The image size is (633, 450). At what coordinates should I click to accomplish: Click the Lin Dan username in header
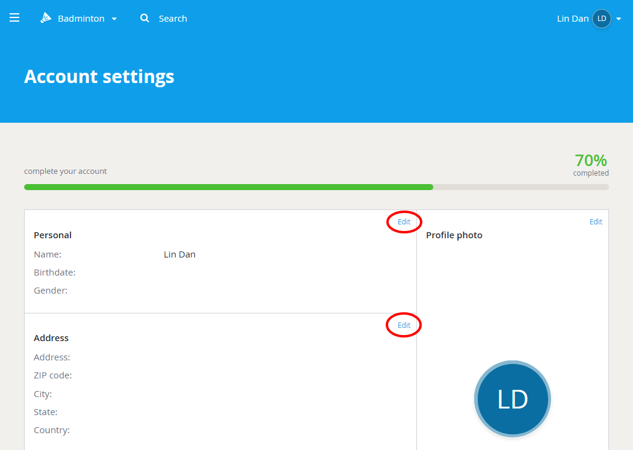click(572, 19)
